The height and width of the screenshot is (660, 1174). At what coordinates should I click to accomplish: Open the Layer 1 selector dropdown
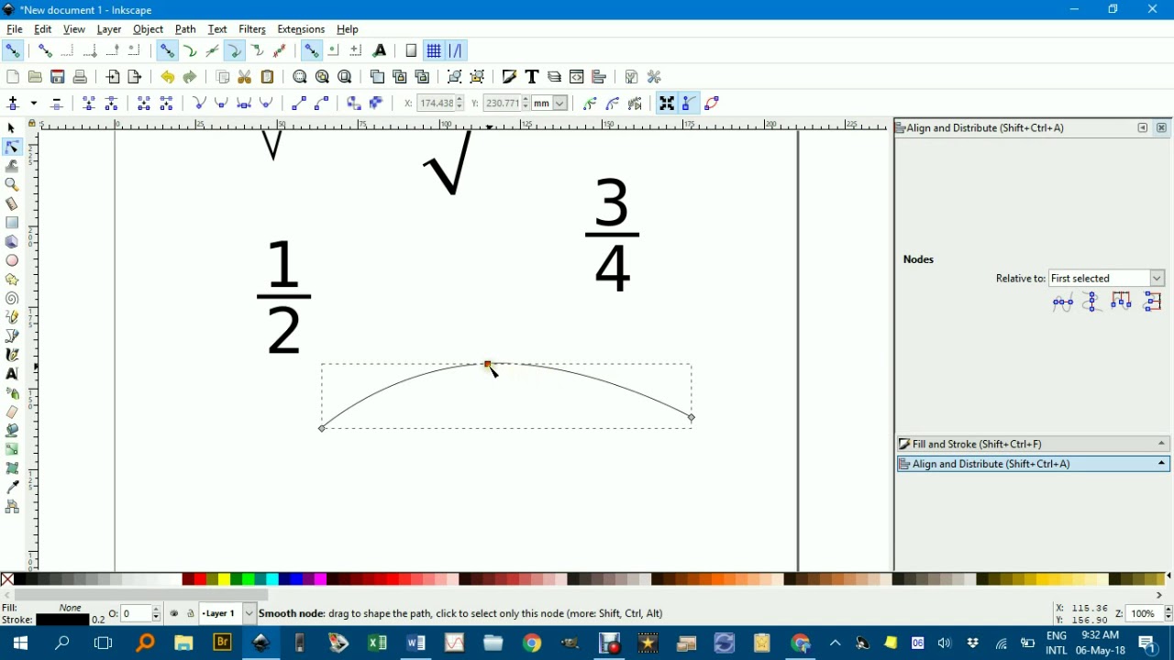coord(227,614)
